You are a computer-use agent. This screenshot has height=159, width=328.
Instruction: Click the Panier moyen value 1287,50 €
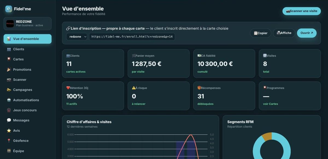tap(147, 64)
